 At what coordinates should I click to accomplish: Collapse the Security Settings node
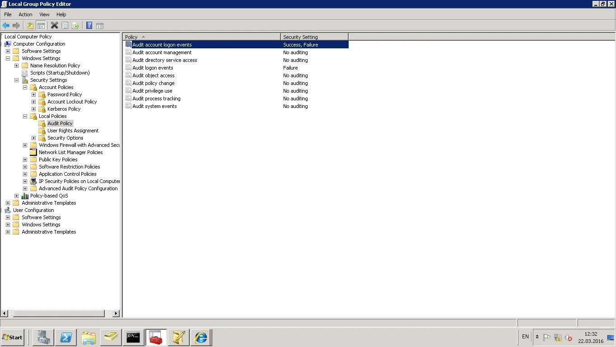(16, 80)
